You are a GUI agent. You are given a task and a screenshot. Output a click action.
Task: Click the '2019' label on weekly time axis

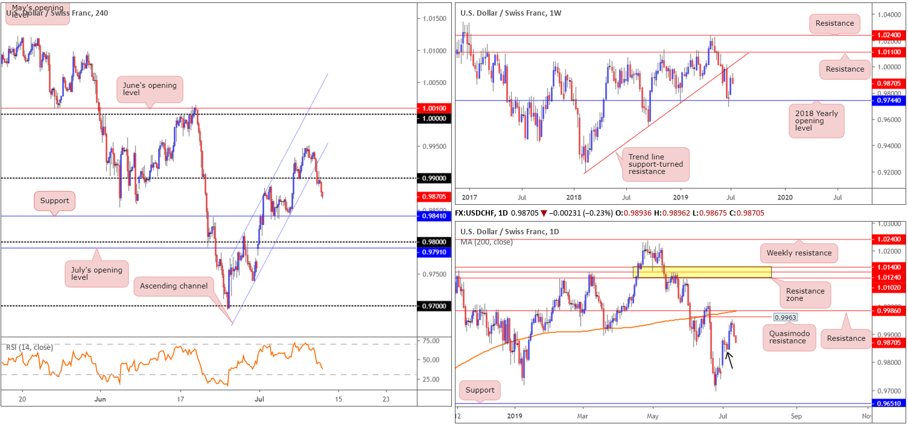pos(680,198)
